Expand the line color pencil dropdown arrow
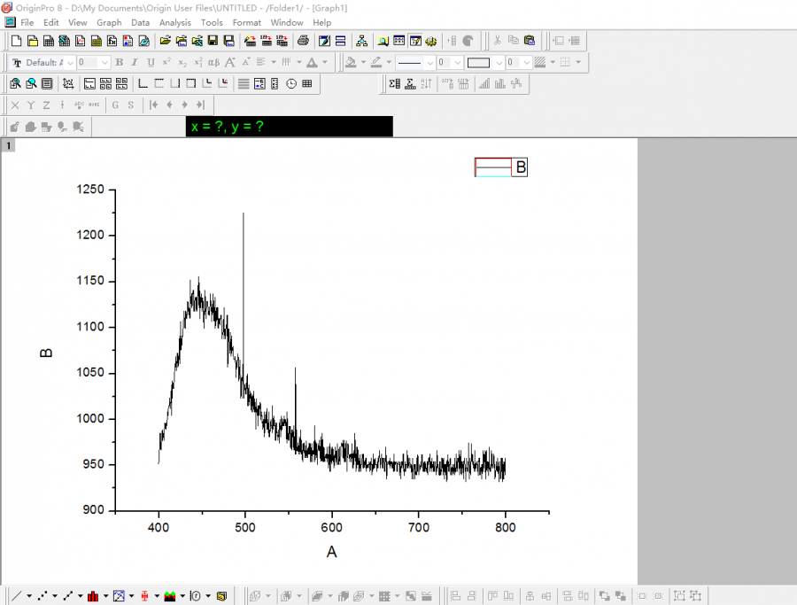The height and width of the screenshot is (605, 797). 389,62
